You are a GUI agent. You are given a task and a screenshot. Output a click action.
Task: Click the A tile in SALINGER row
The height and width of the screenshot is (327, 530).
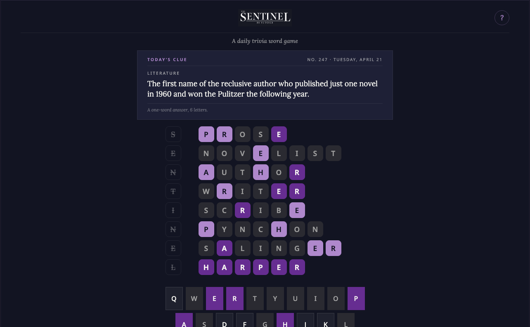pyautogui.click(x=225, y=248)
